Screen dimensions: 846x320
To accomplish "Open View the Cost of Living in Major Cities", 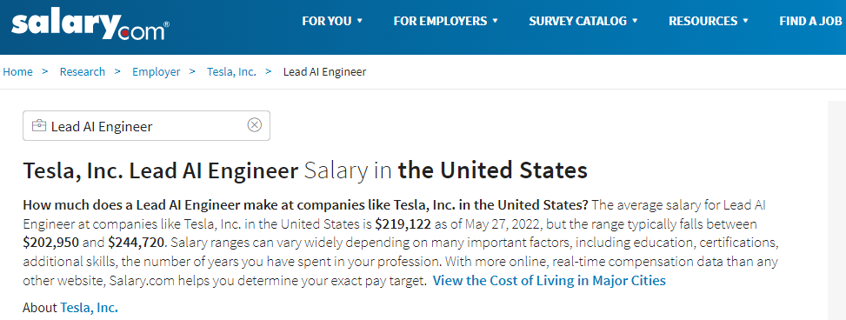I will (x=550, y=281).
